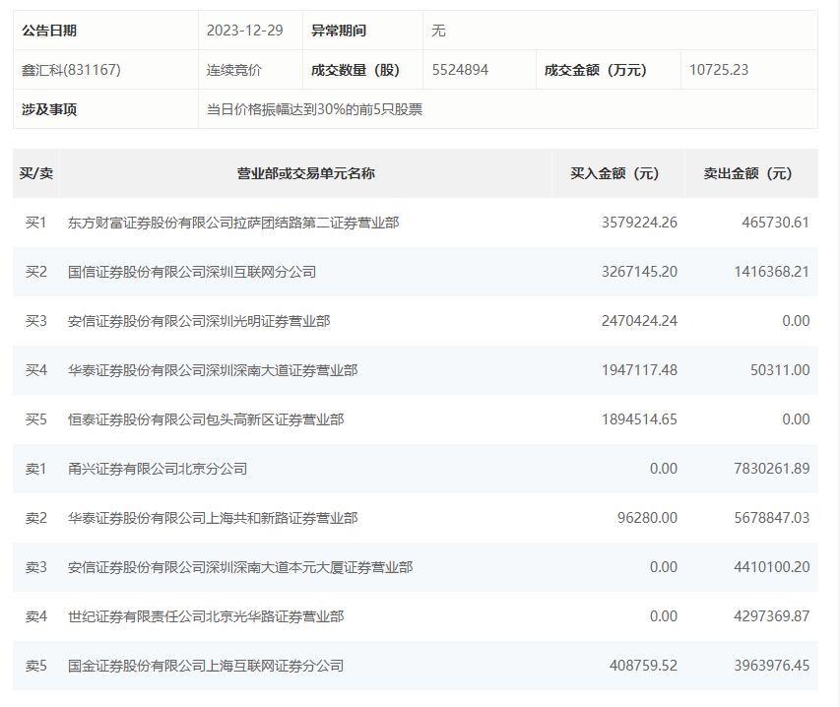Select 安信证券 深圳光明证券营业部

(199, 321)
